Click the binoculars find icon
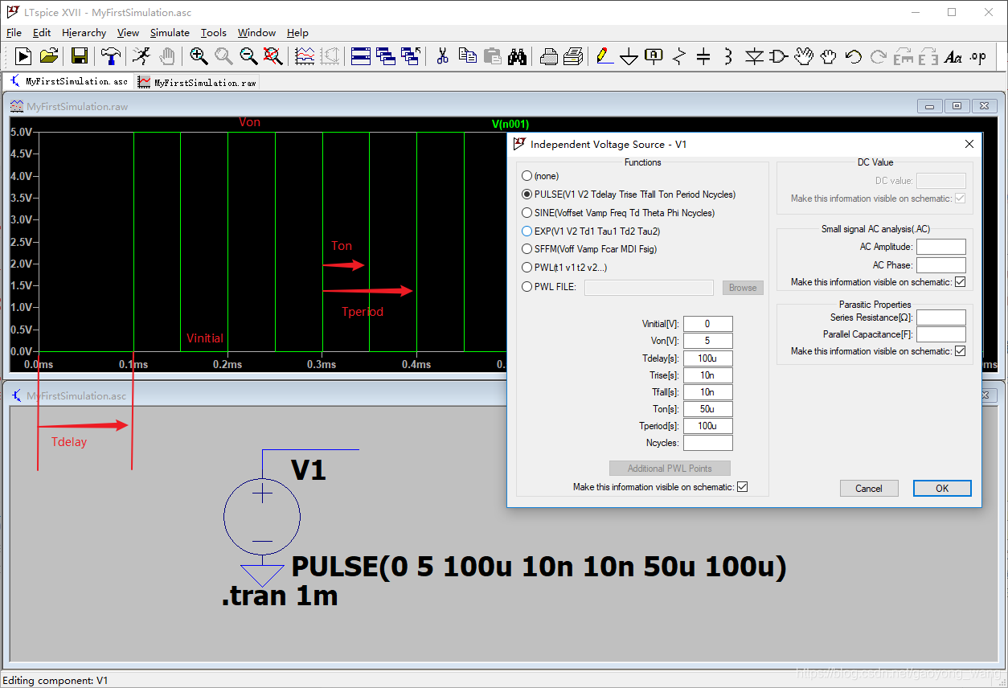 [517, 56]
